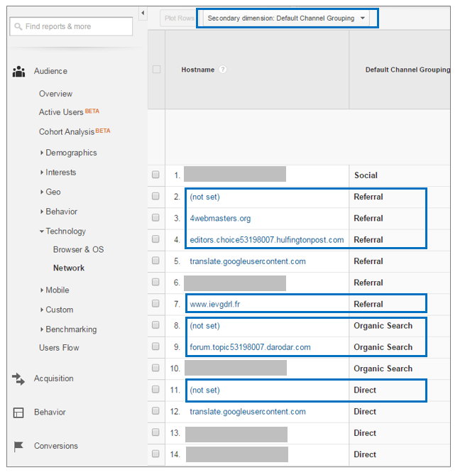The image size is (465, 475).
Task: Click Organic Search cell in row 10
Action: 383,368
